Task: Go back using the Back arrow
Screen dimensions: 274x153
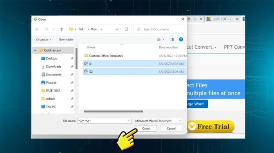Action: (37, 29)
